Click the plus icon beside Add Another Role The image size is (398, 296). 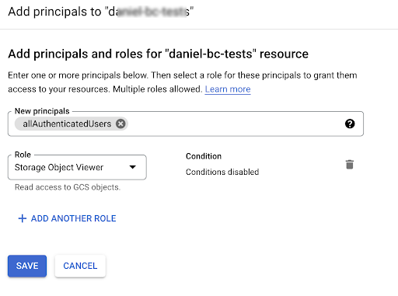(23, 218)
